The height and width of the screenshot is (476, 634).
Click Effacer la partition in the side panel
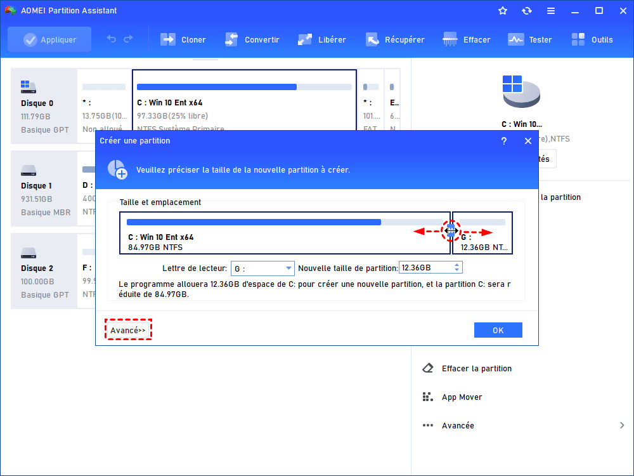coord(476,368)
